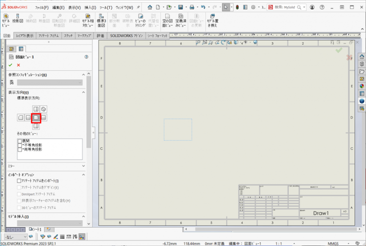Enable the 展開 checkbox in other views

20,141
